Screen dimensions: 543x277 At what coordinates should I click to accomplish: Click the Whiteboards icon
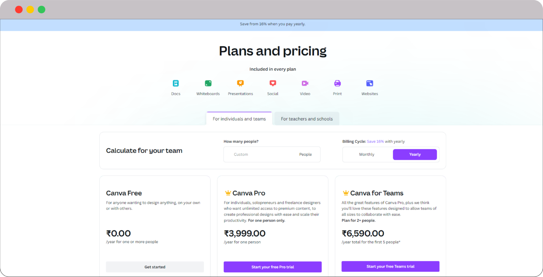208,83
